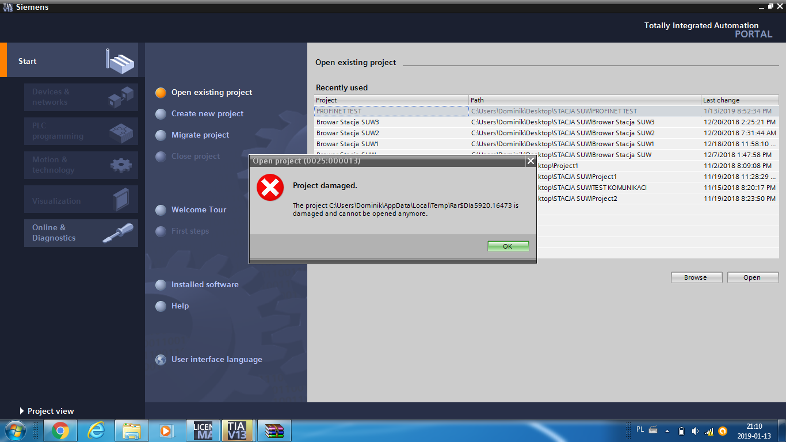
Task: Click path ending in Browar Stacja SUW2
Action: click(563, 133)
